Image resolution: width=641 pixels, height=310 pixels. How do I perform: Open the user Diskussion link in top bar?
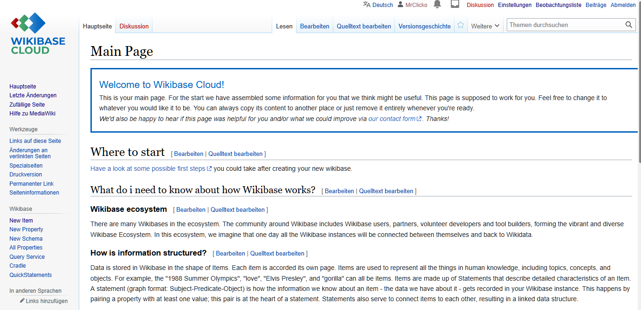pos(480,5)
